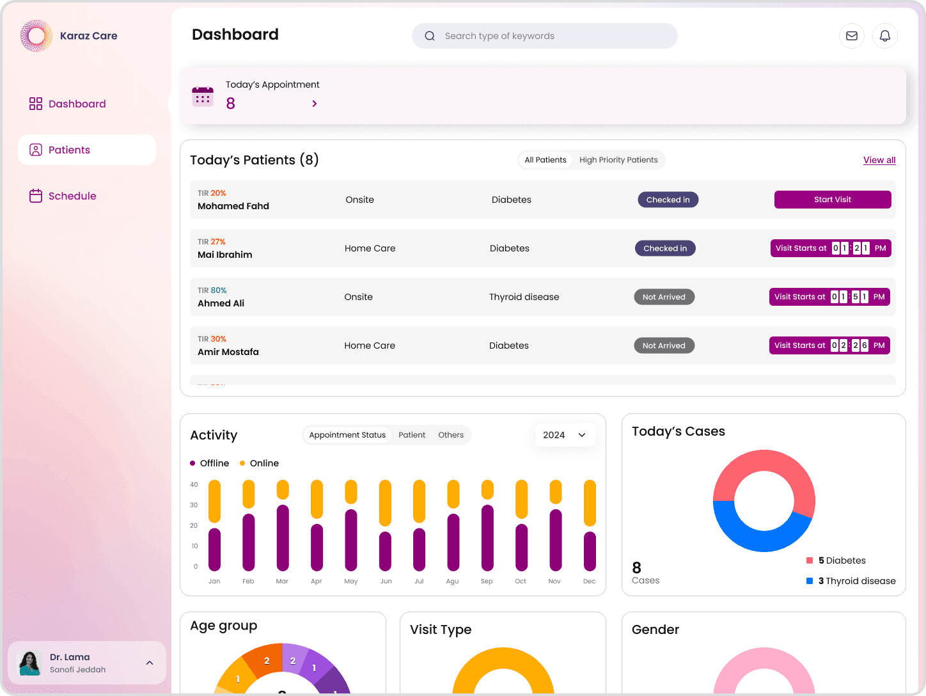Click the Today's Cases heading

[x=679, y=431]
